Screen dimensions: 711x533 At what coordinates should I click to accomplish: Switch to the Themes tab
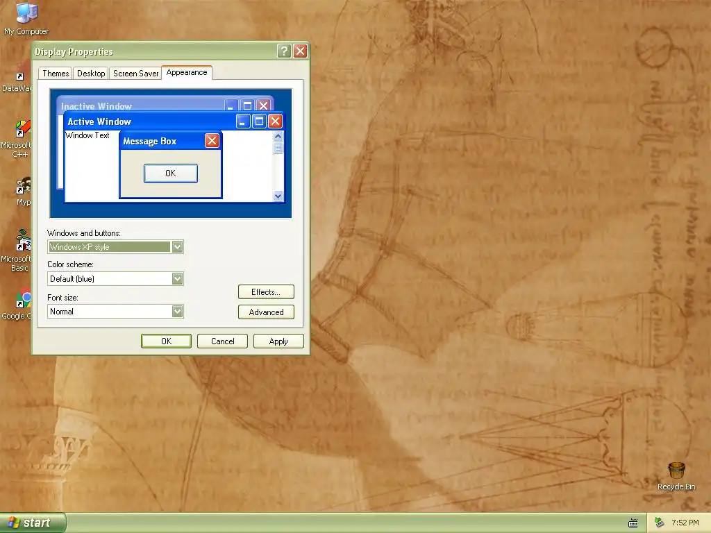(56, 74)
